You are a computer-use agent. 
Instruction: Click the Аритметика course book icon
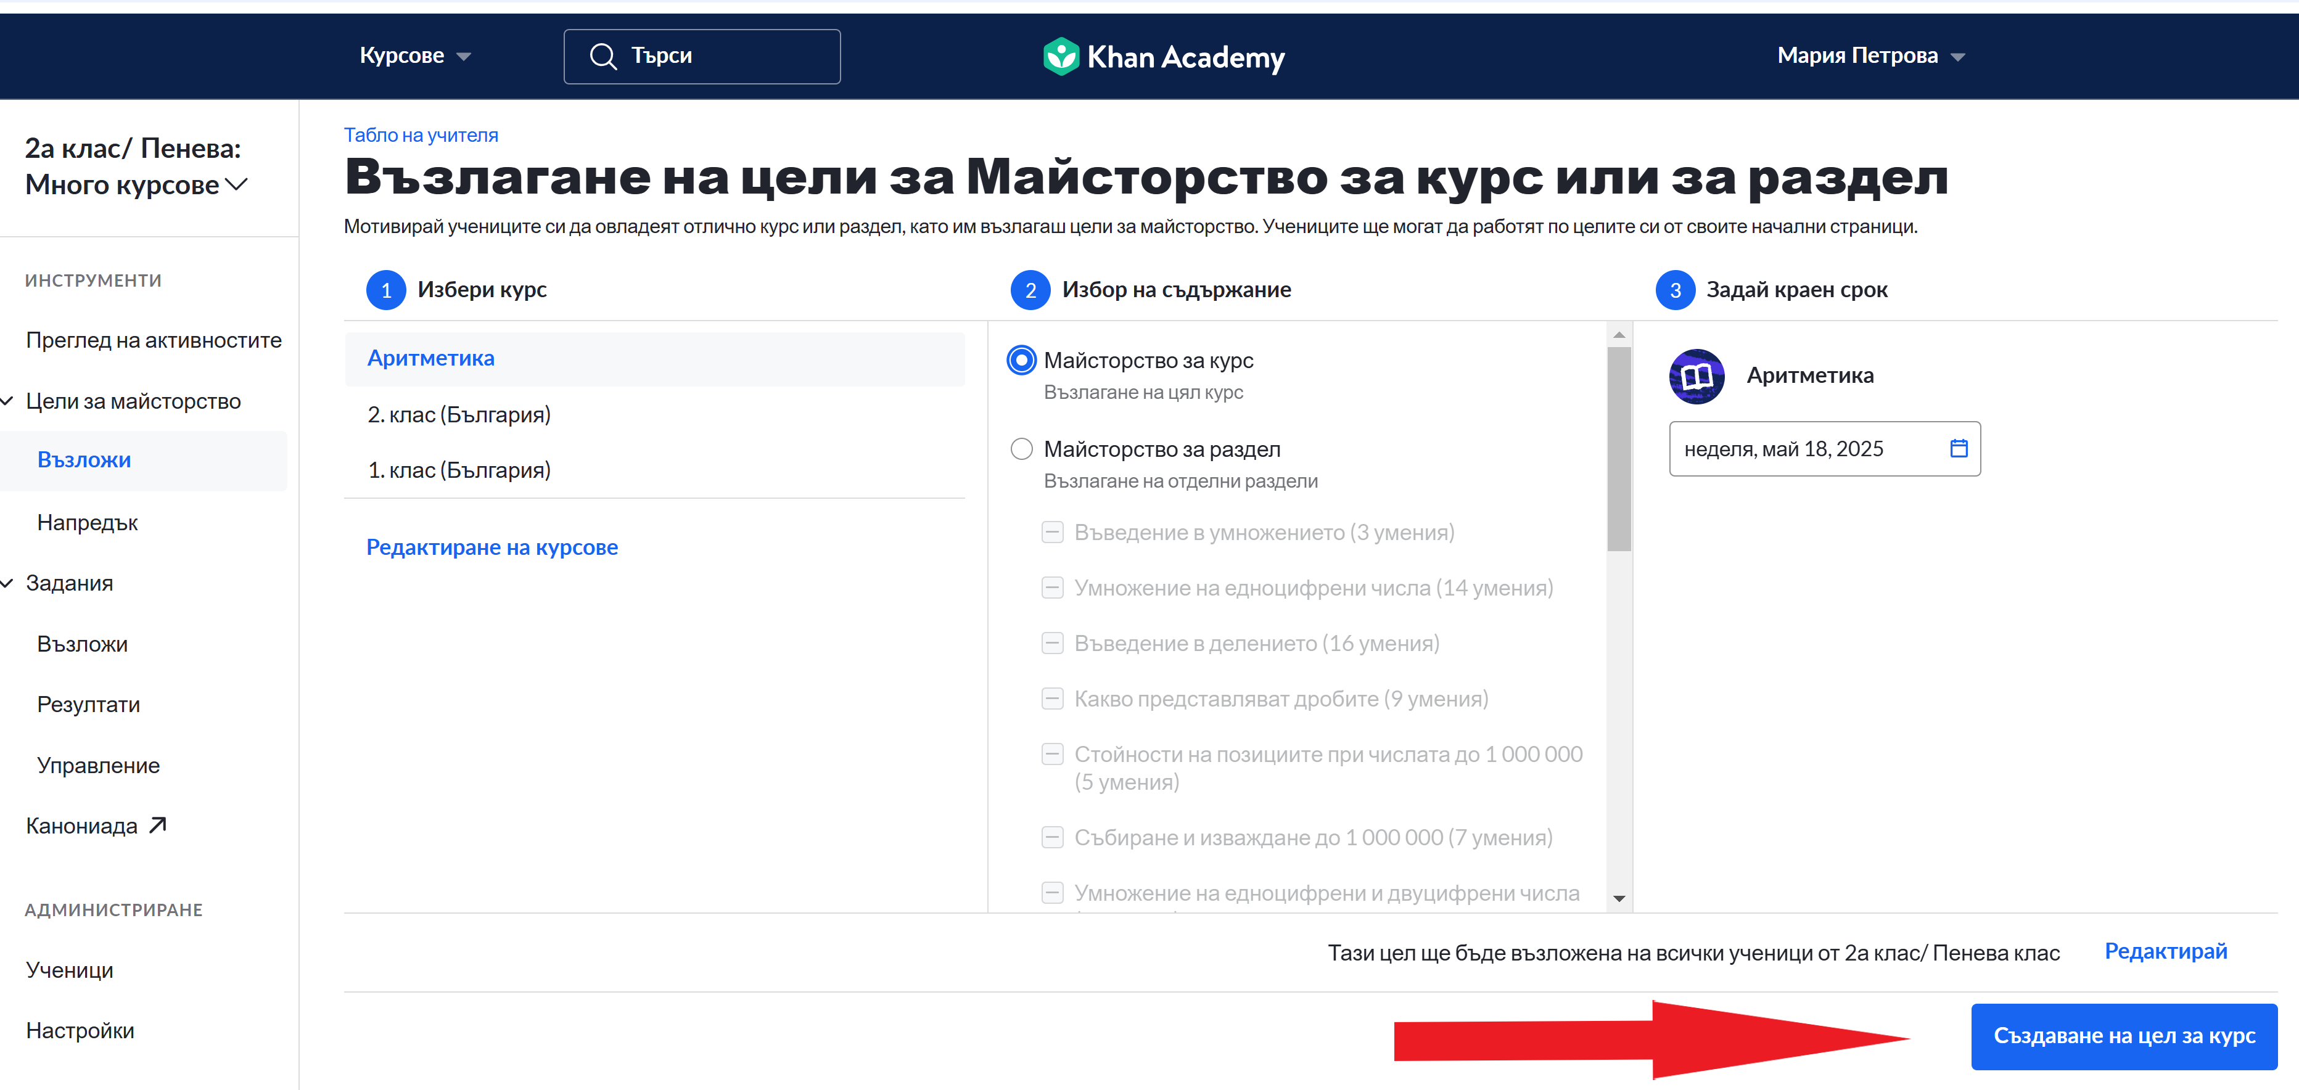click(1696, 377)
